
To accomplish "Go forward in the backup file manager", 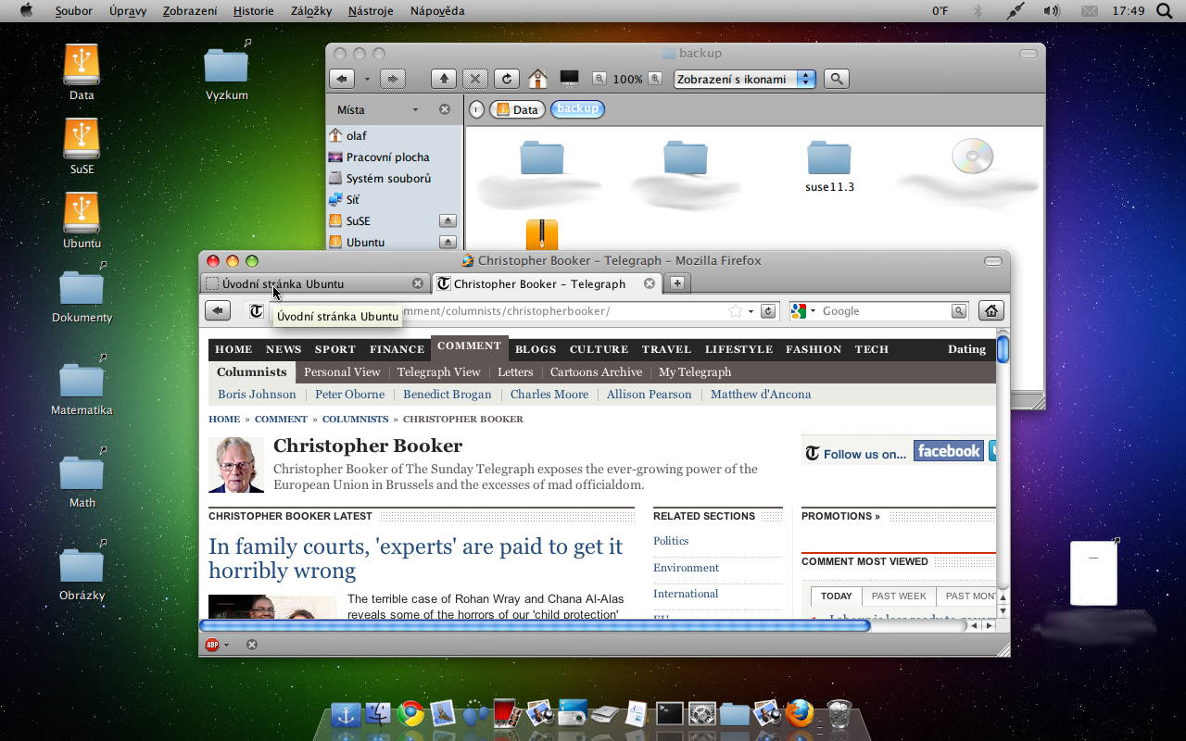I will tap(393, 79).
